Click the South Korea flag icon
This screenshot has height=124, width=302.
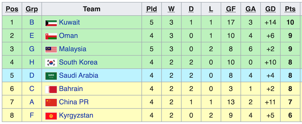(x=51, y=63)
